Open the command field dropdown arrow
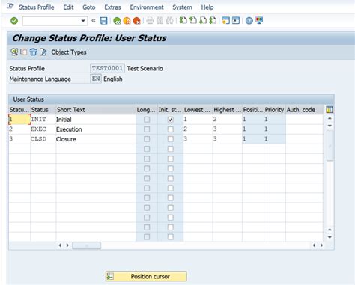 point(83,21)
